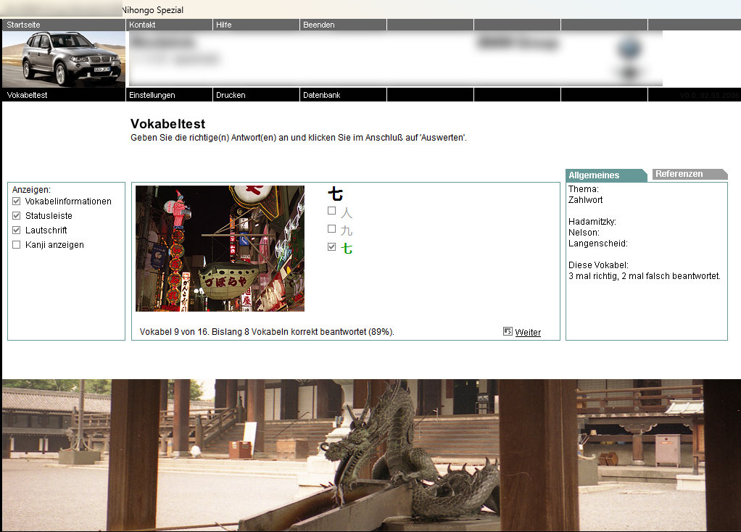This screenshot has width=741, height=532.
Task: Click the blurred BMW logo in the banner
Action: (629, 50)
